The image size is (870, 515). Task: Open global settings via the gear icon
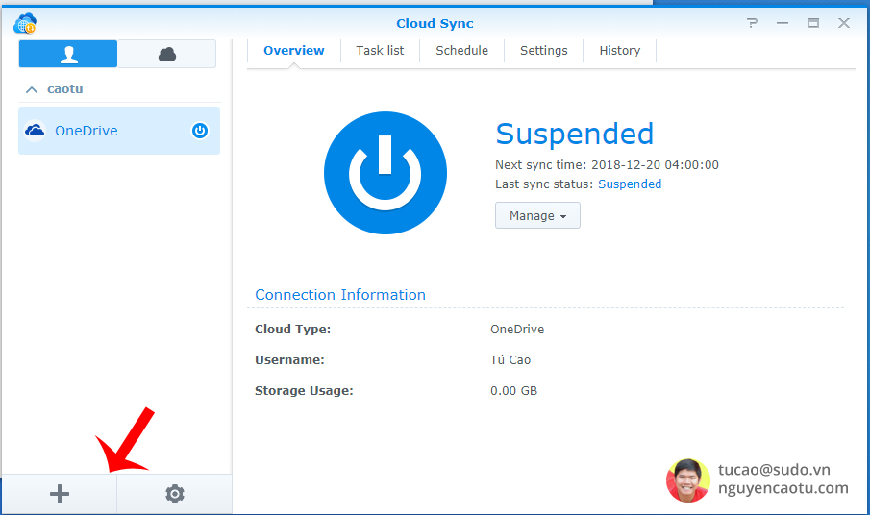pos(174,494)
